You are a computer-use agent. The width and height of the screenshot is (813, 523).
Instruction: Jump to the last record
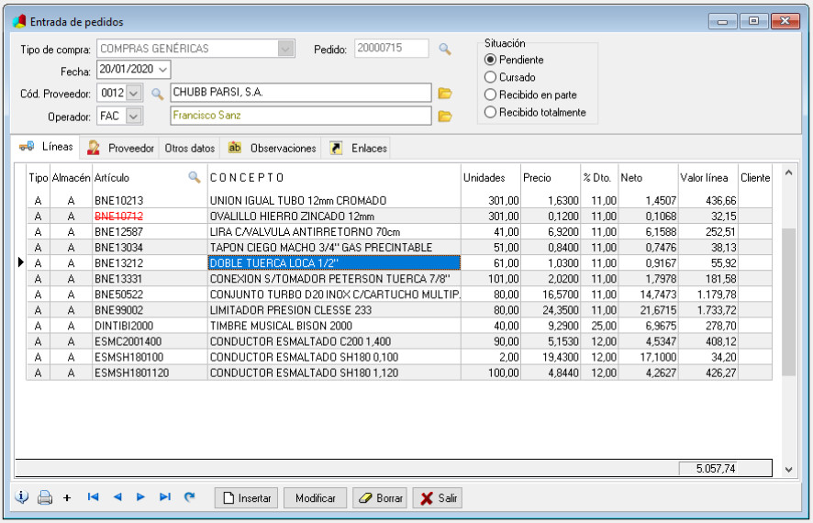[165, 497]
